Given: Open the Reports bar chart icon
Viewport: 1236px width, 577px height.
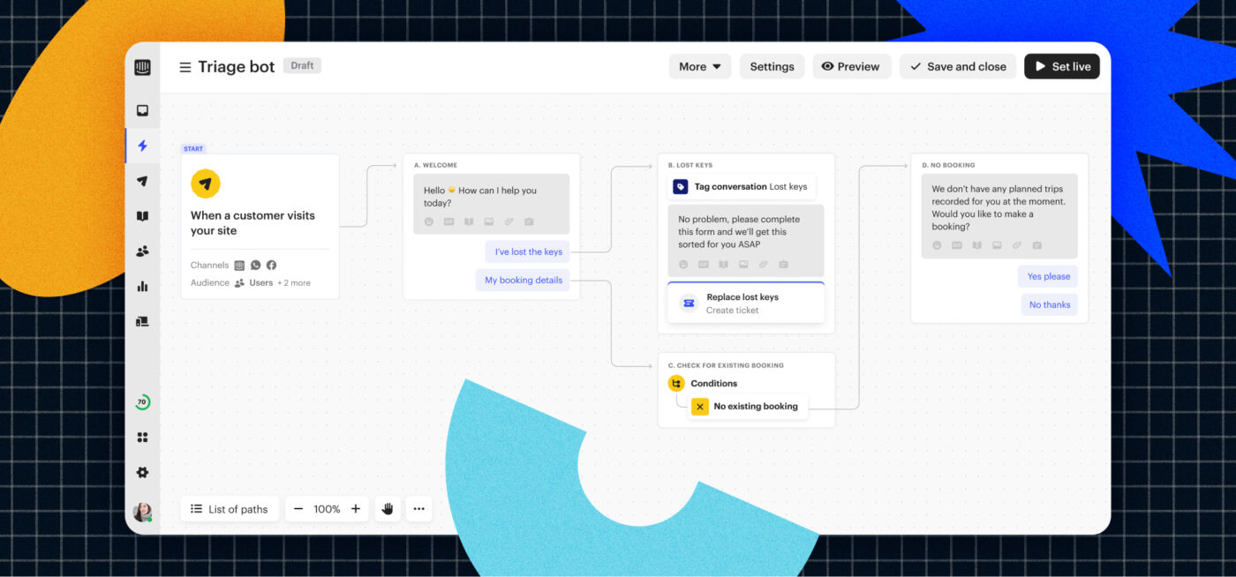Looking at the screenshot, I should pos(142,287).
